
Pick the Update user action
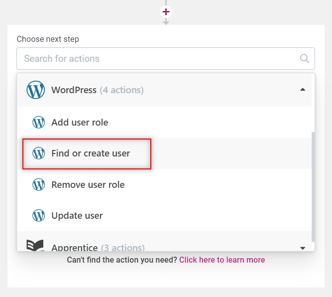point(164,216)
